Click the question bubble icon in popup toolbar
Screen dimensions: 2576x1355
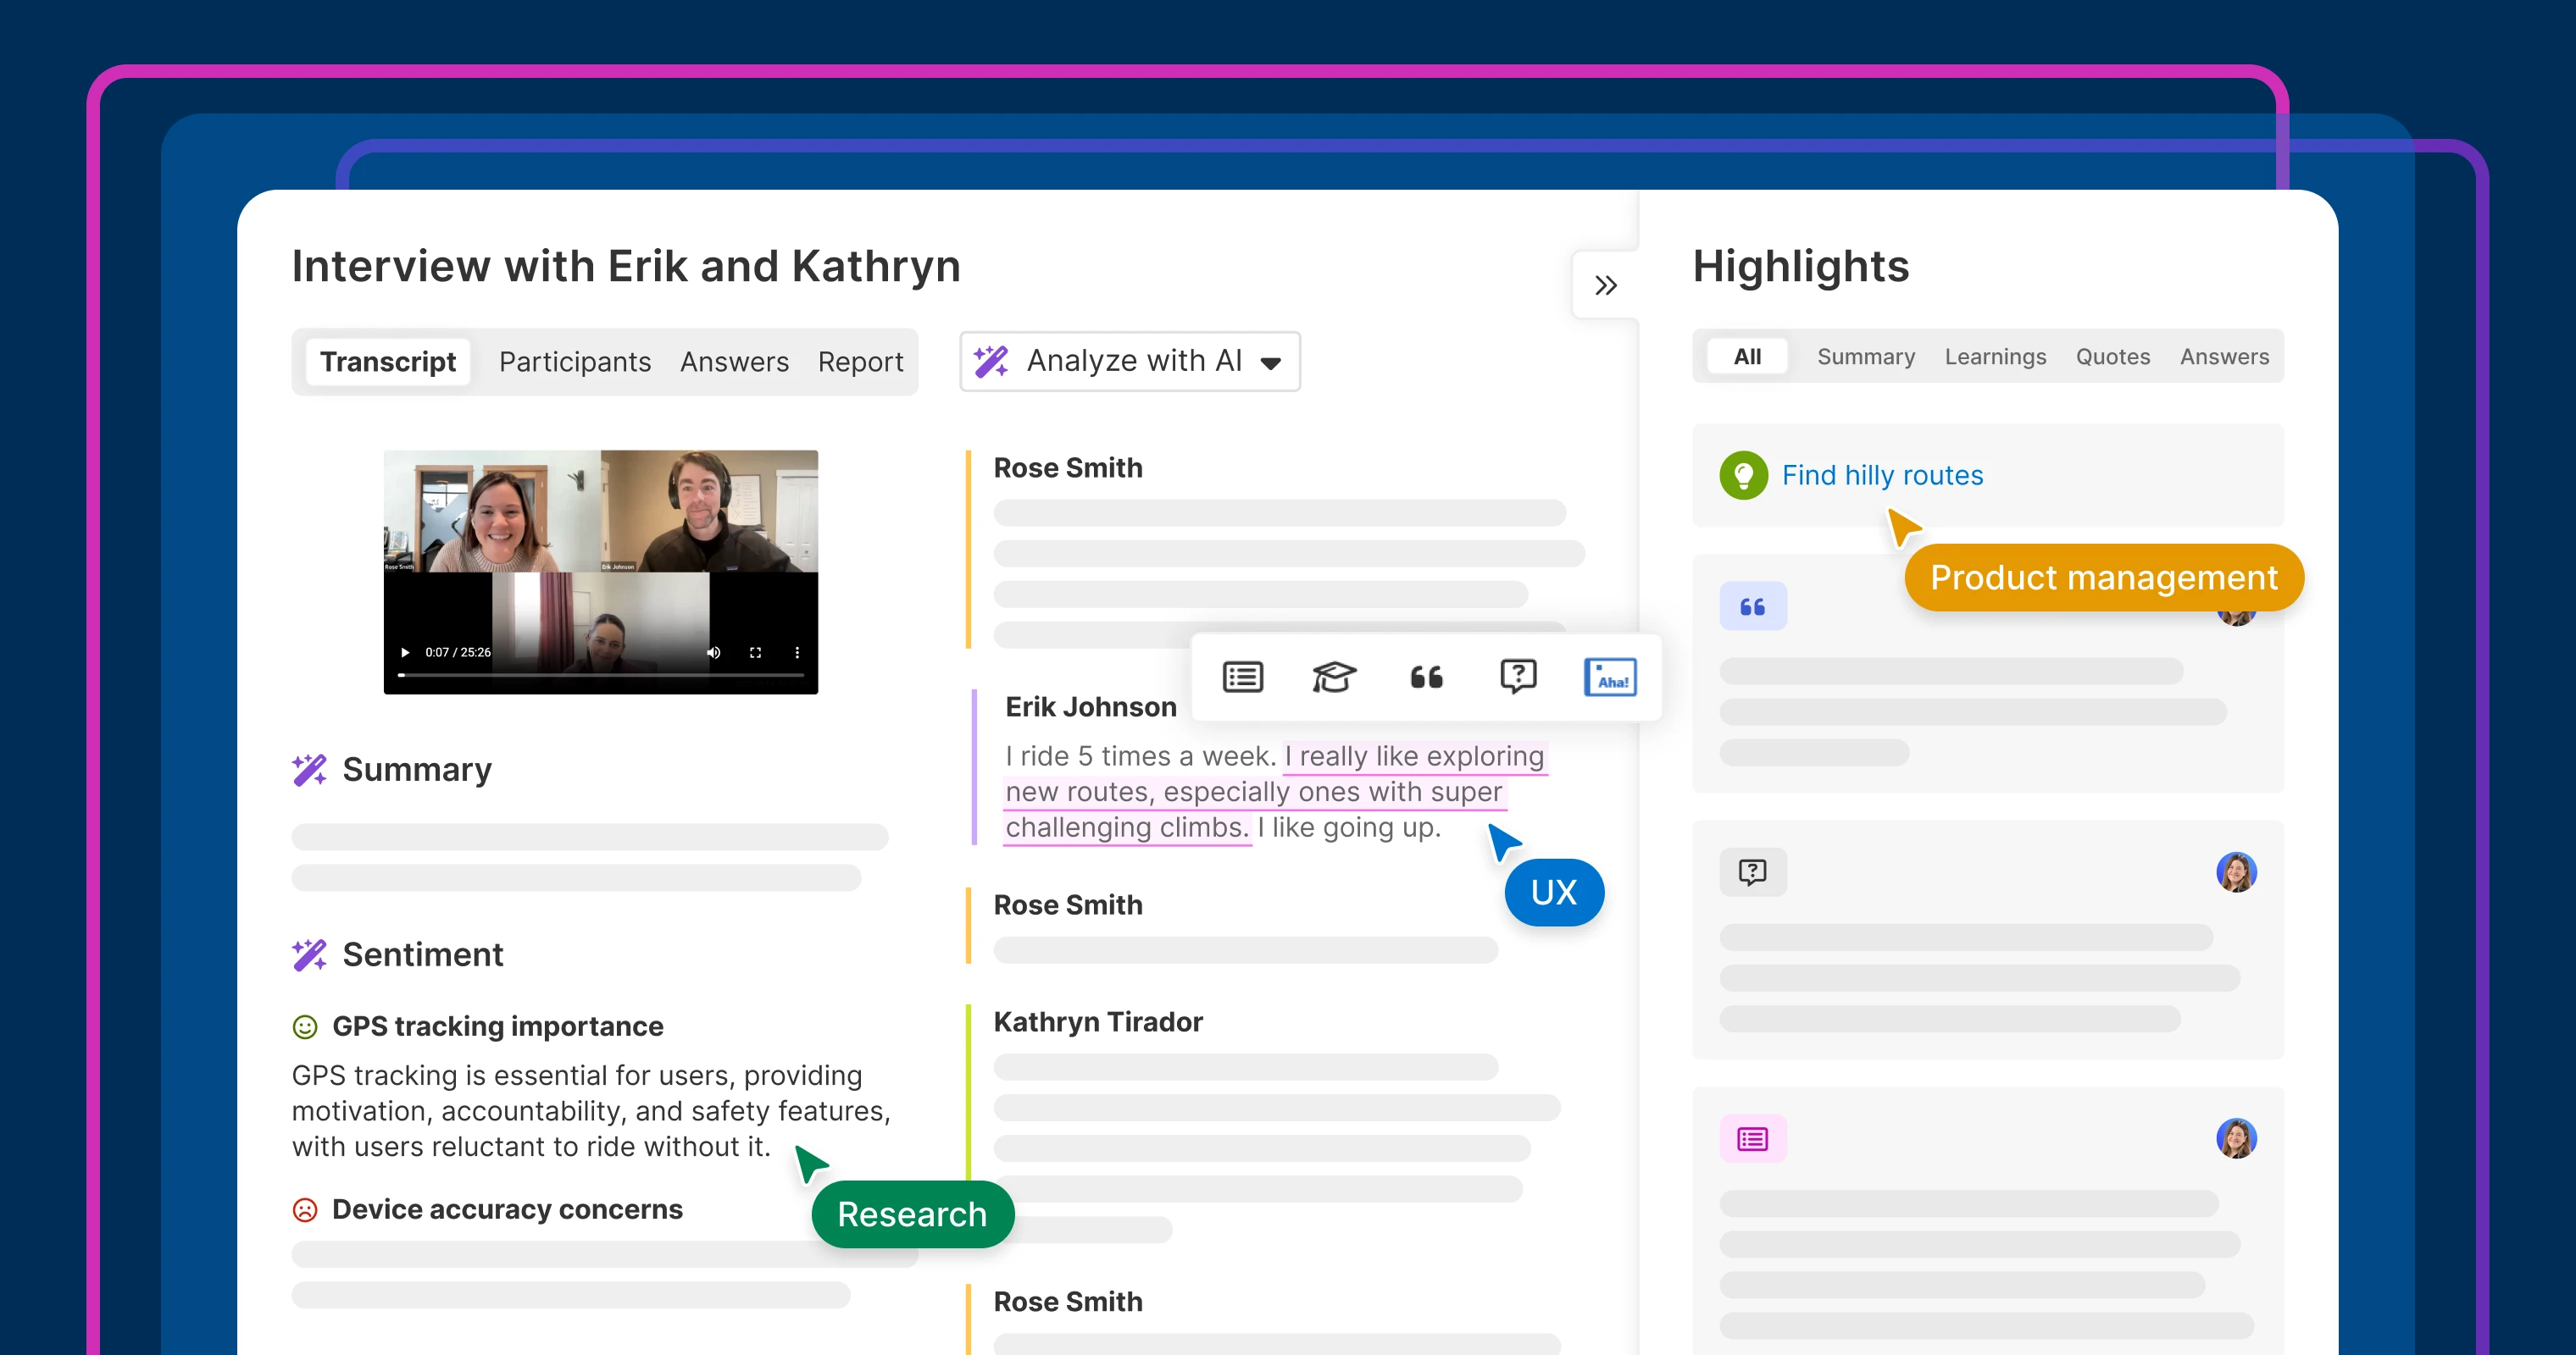1518,677
